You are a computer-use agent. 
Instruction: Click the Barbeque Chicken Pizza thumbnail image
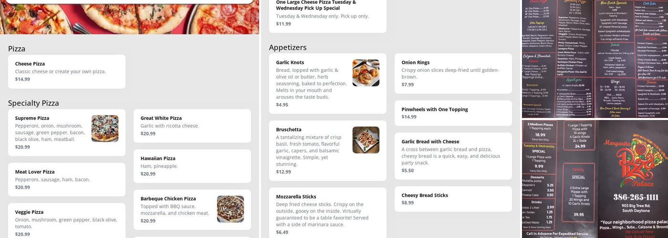(230, 209)
